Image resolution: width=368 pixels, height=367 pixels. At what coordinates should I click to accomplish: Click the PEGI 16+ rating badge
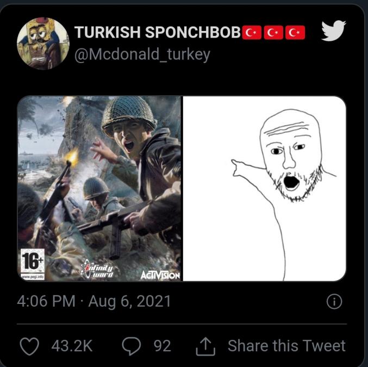click(32, 260)
